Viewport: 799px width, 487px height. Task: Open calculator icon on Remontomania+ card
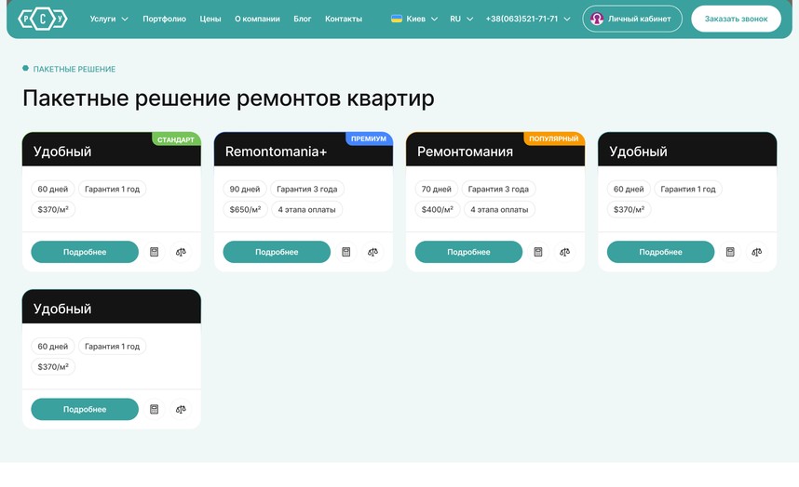coord(346,252)
